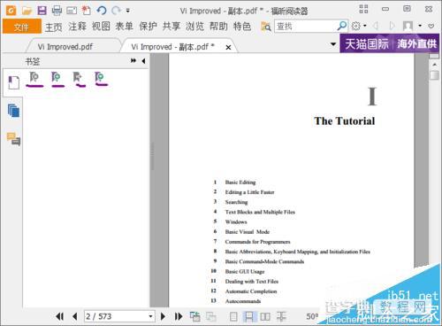Jump to the first page

coord(59,316)
